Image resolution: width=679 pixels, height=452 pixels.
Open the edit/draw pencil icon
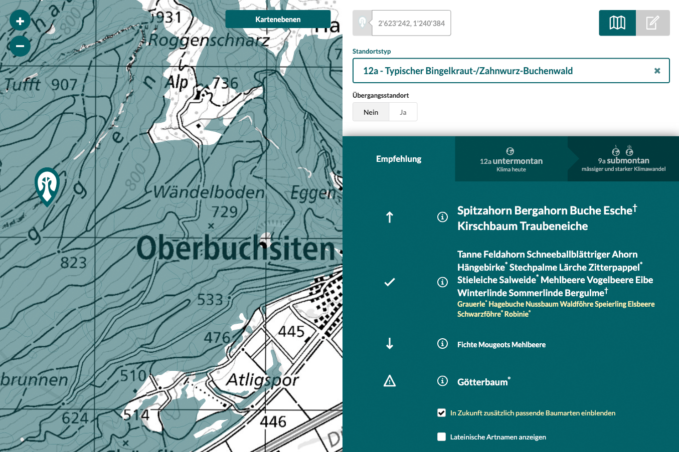pos(653,23)
